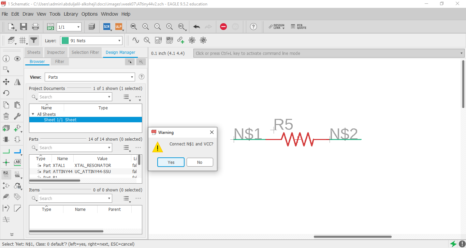This screenshot has height=248, width=466.
Task: Click the View help question mark button
Action: pos(142,77)
